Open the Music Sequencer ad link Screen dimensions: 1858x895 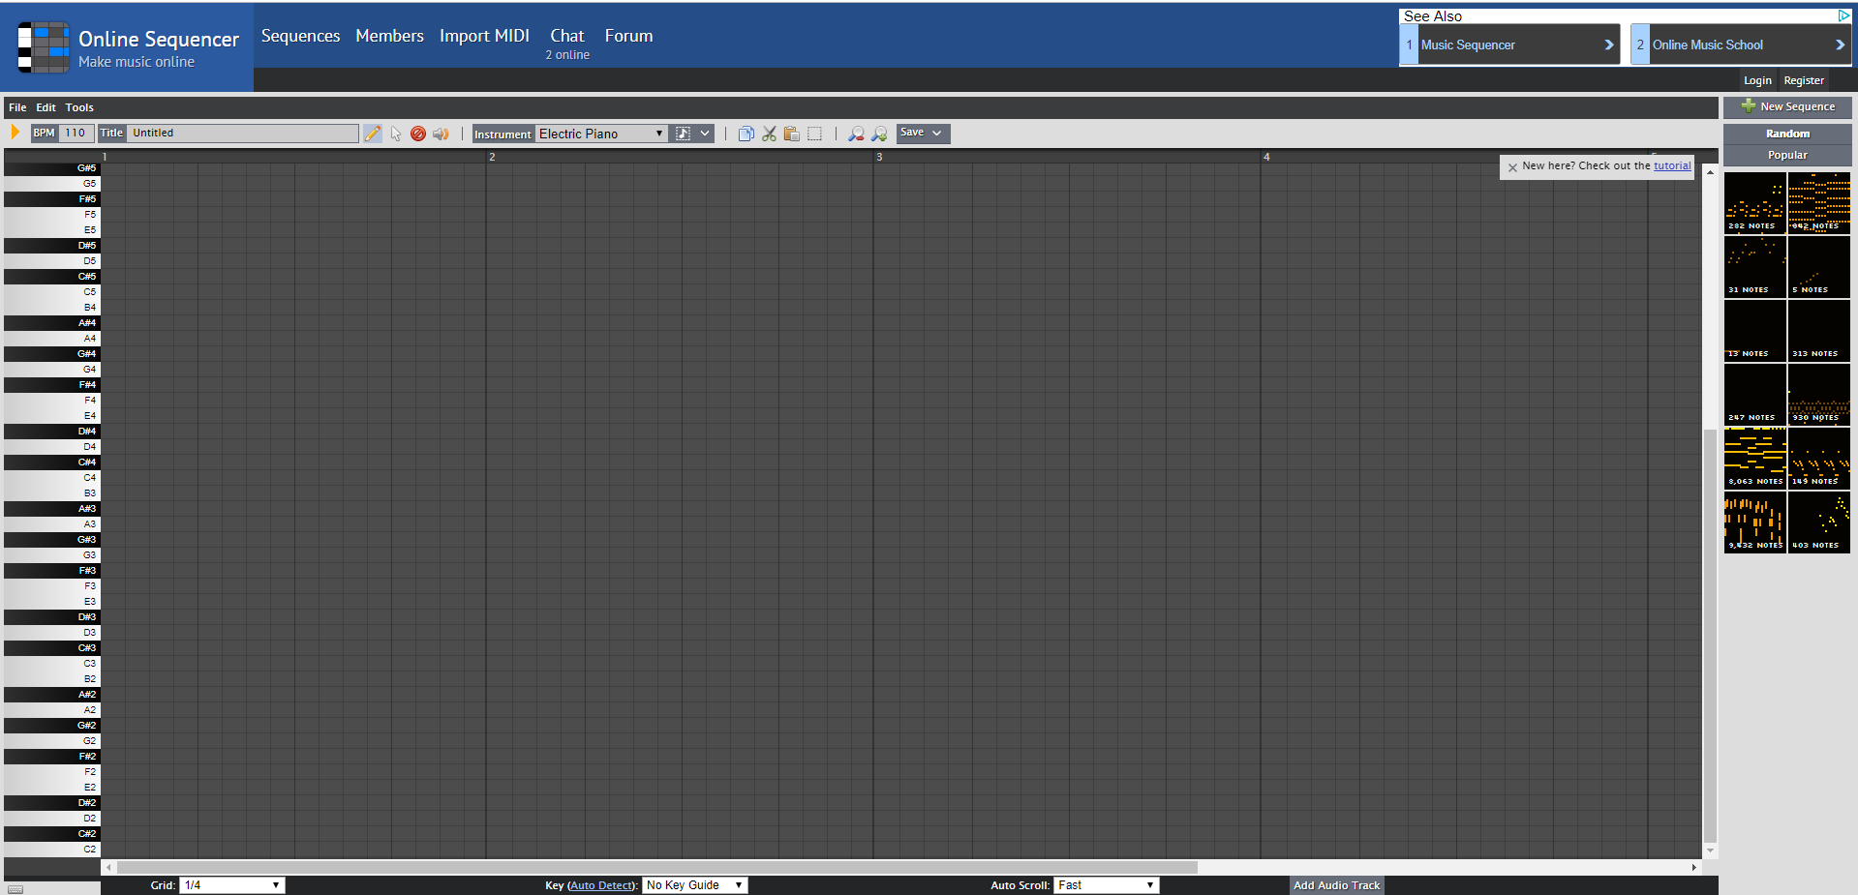1509,45
